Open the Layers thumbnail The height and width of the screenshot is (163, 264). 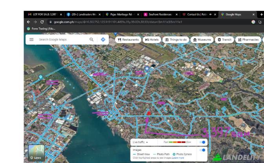[36, 153]
